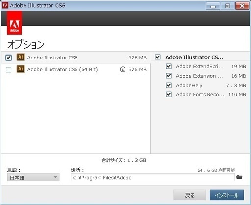Click the 328 MB size value

137,58
